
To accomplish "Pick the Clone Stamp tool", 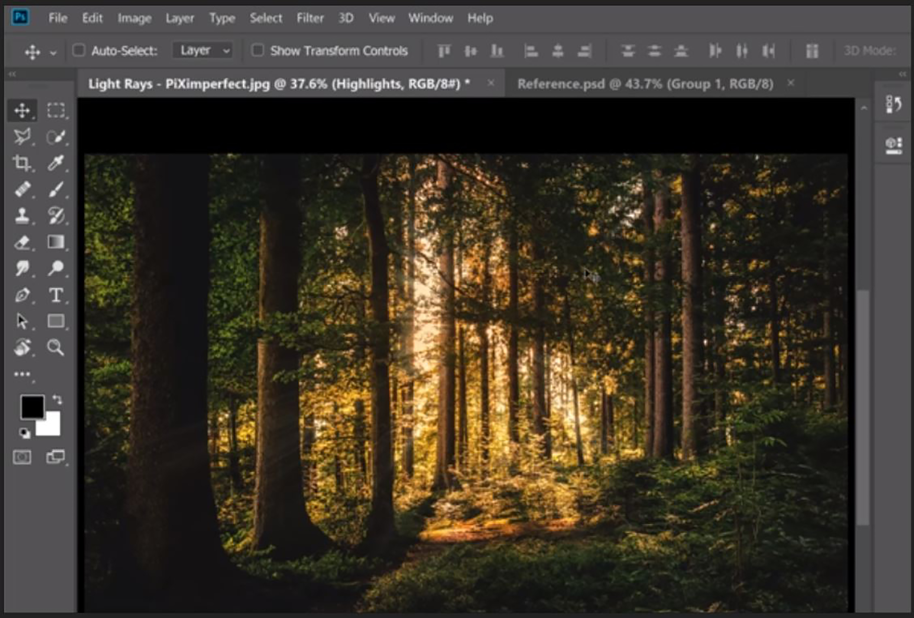I will 22,215.
